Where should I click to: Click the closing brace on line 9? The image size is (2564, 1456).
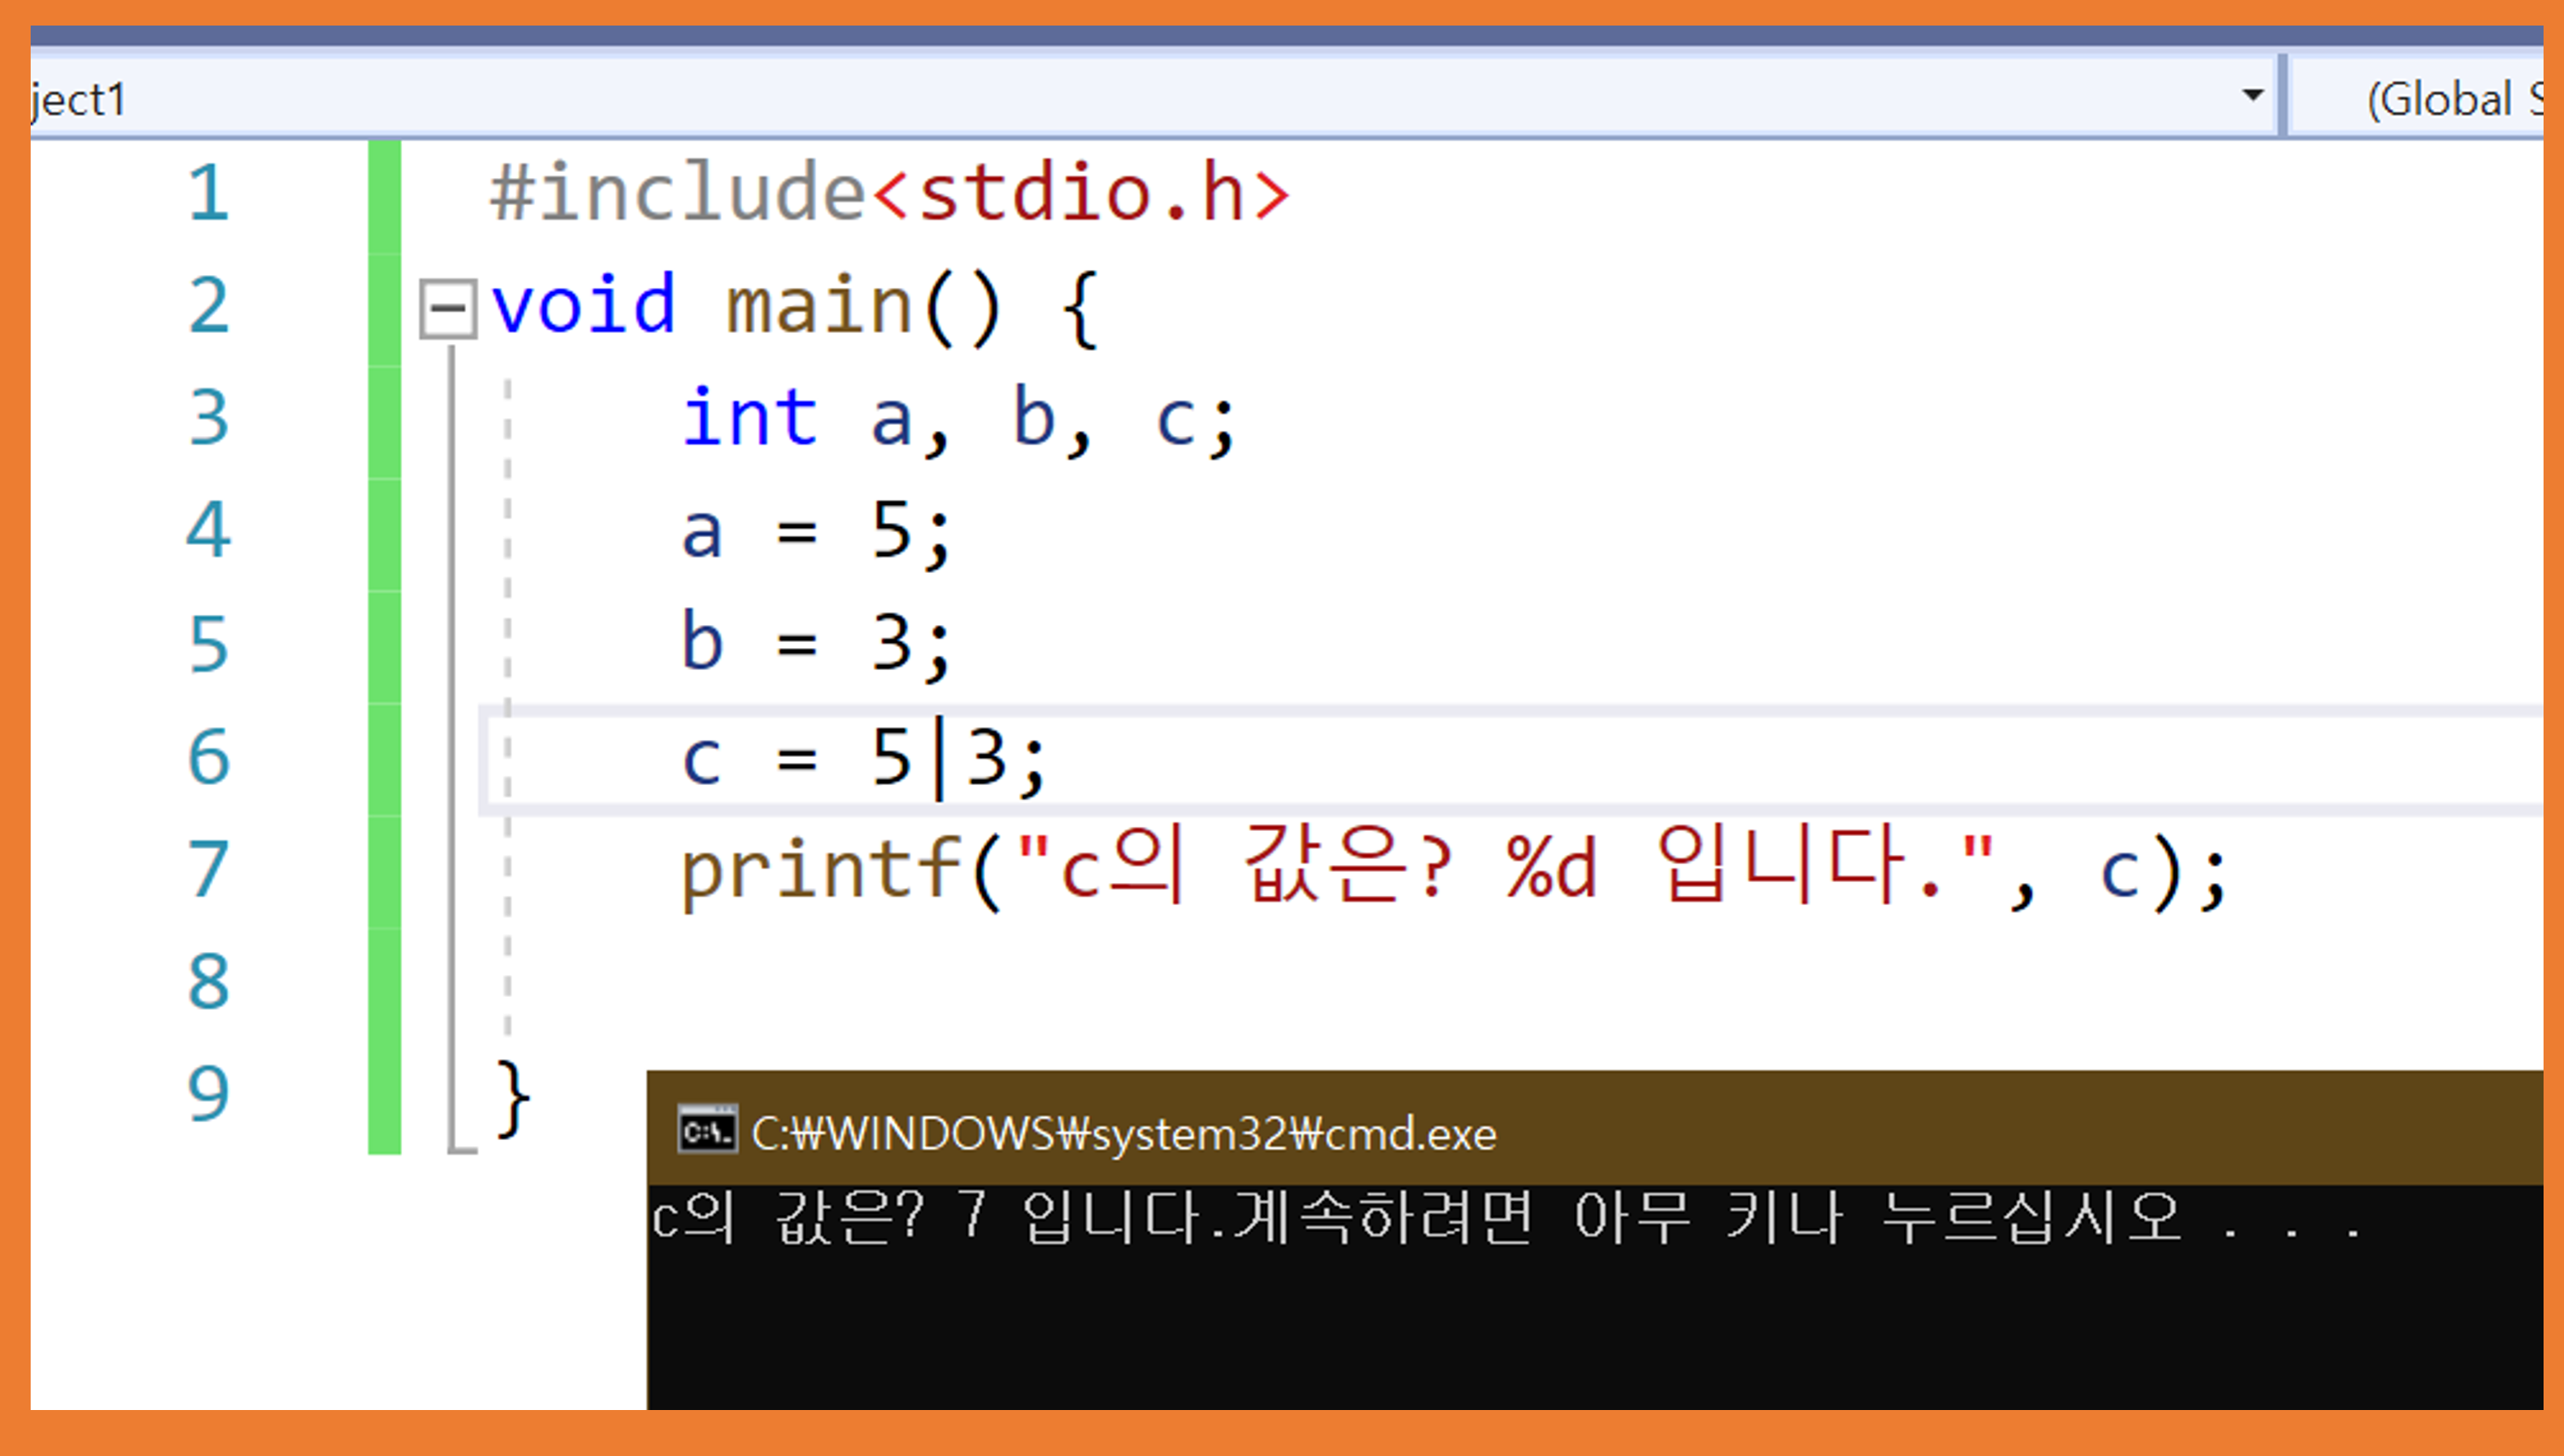click(x=512, y=1097)
